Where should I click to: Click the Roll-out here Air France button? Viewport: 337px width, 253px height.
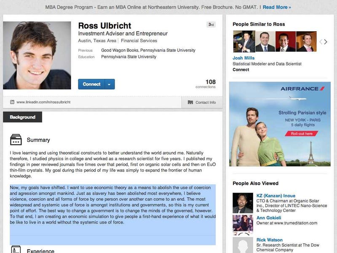(302, 134)
